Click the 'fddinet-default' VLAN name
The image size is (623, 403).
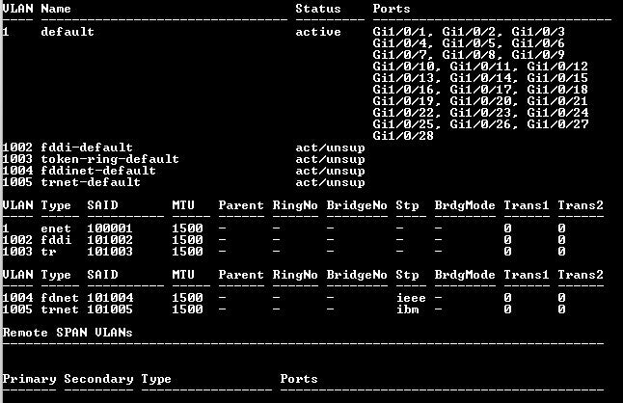pos(98,171)
